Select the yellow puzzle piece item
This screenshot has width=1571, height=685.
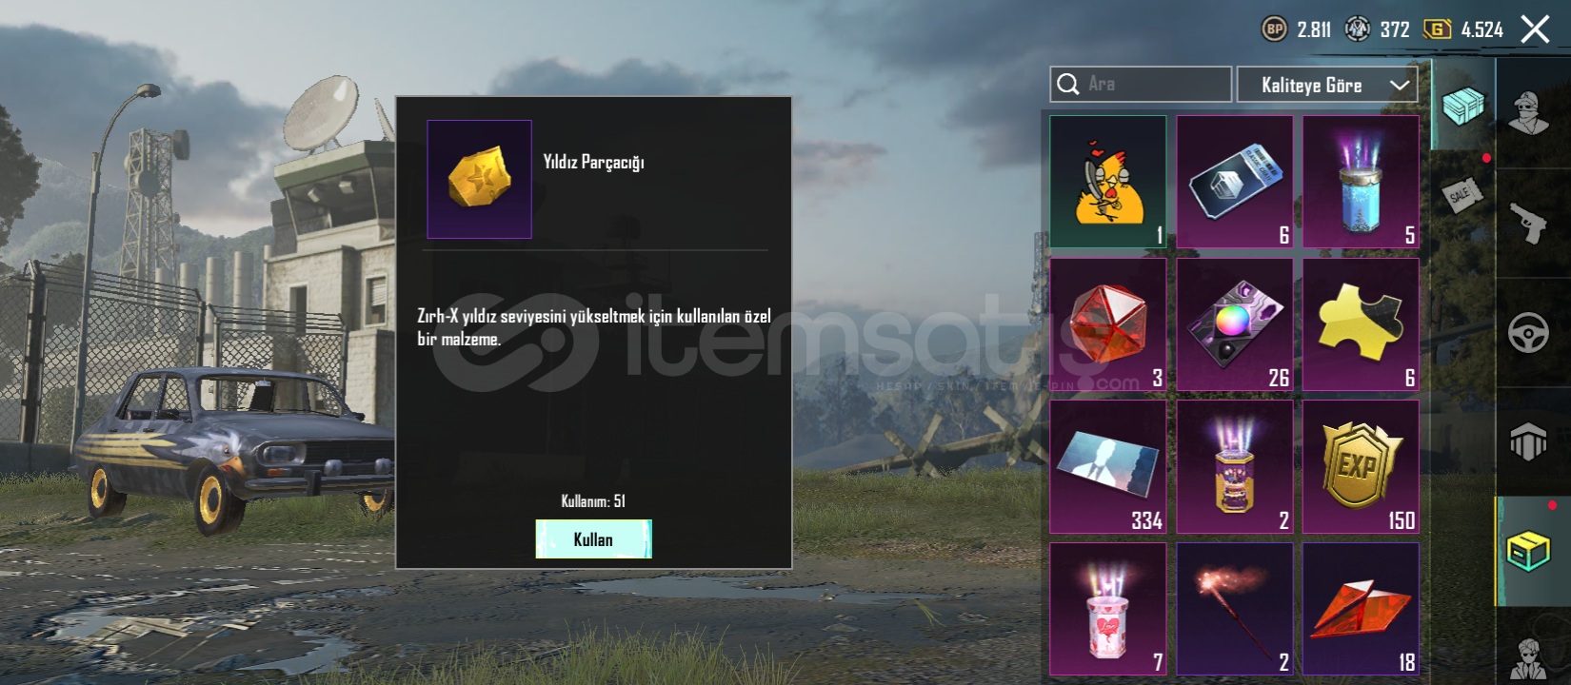click(1361, 324)
